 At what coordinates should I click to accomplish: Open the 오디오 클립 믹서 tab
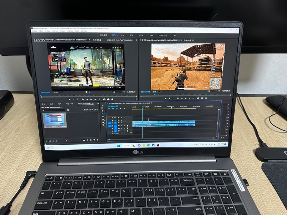tap(120, 40)
